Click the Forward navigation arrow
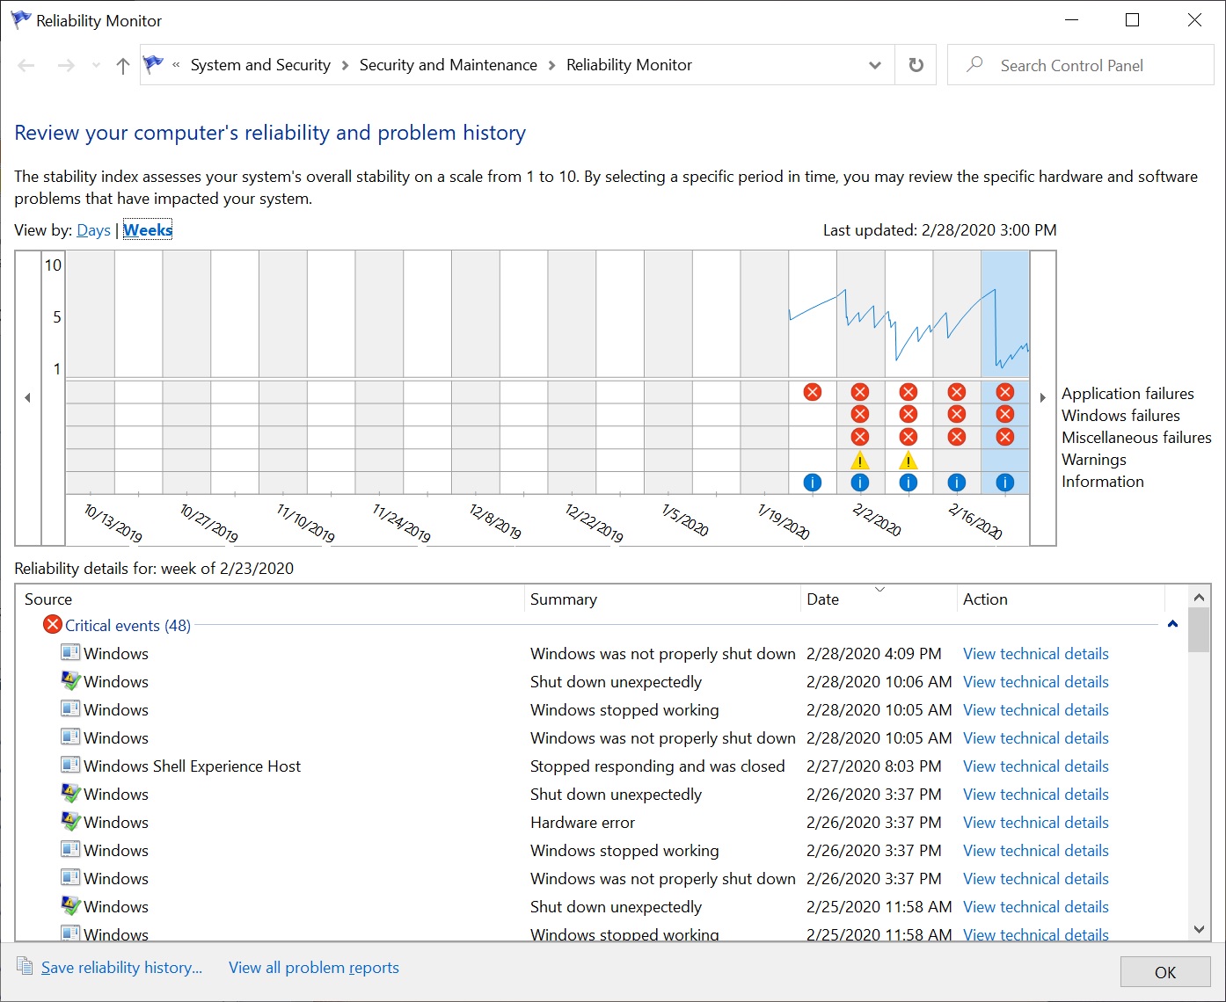This screenshot has width=1226, height=1002. coord(66,65)
